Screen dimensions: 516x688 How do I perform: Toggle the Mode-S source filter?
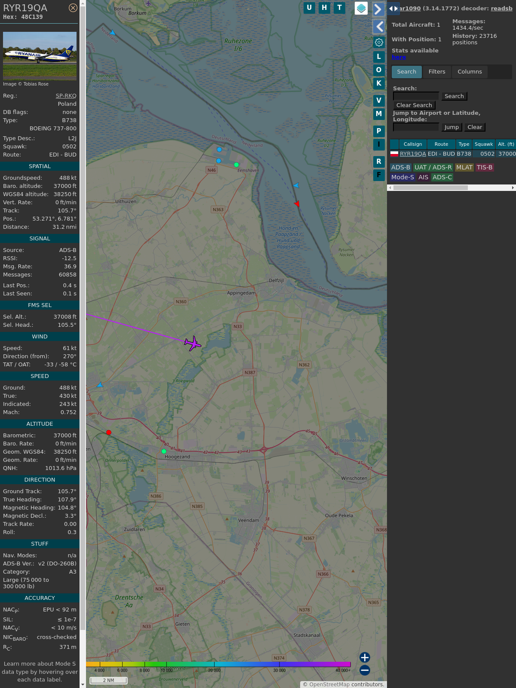(x=402, y=177)
